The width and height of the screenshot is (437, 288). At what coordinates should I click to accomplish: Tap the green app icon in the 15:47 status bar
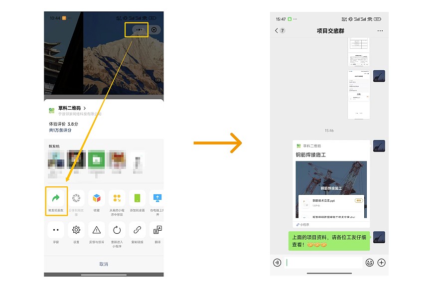click(x=290, y=19)
